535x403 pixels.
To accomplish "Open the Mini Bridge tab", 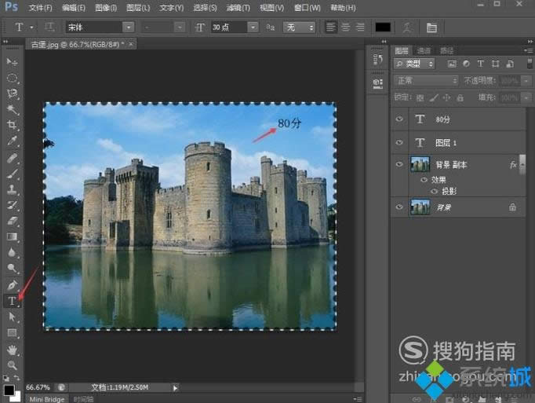I will tap(47, 399).
